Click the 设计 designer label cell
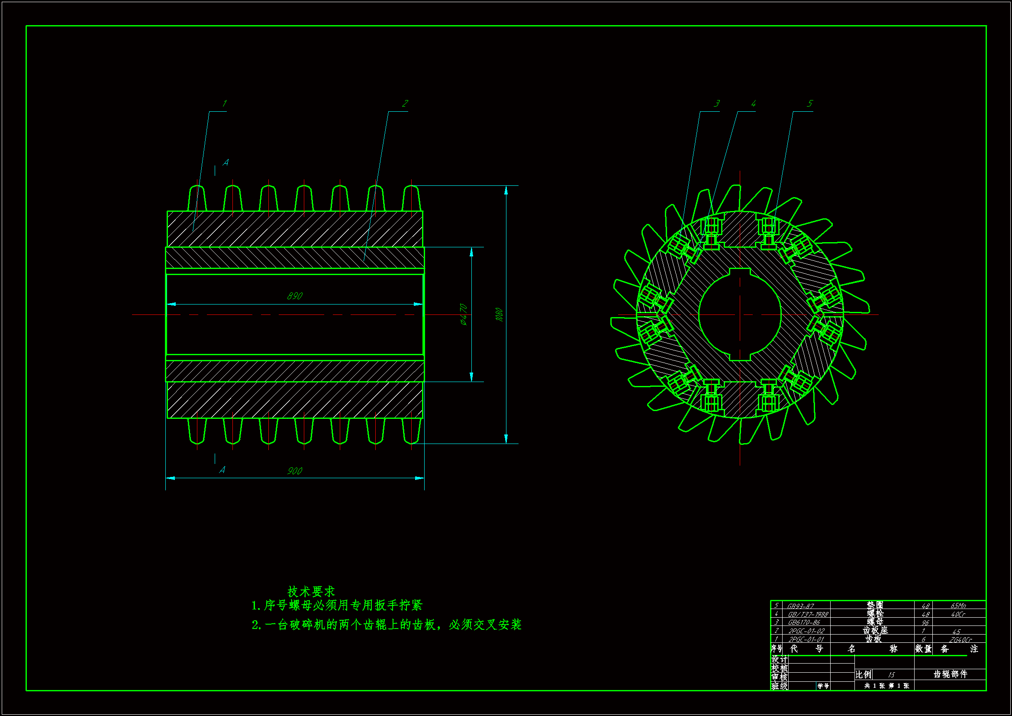The width and height of the screenshot is (1012, 716). point(779,659)
